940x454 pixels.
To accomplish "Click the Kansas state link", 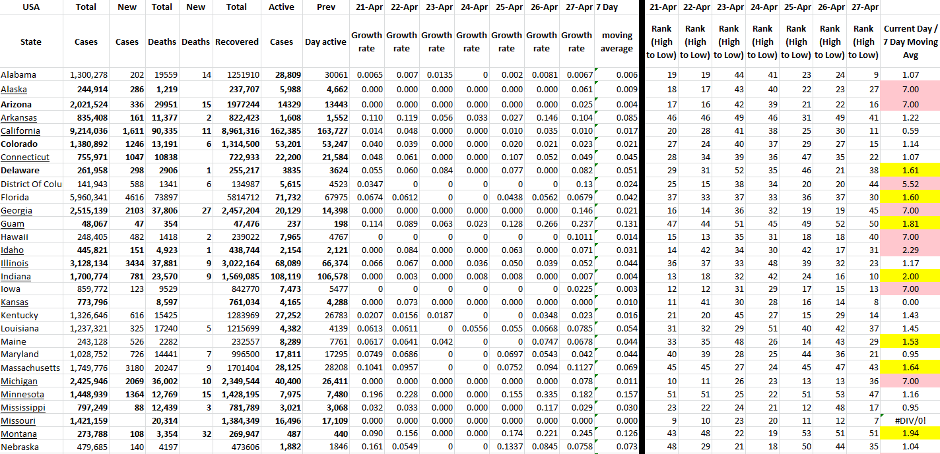I will point(15,302).
